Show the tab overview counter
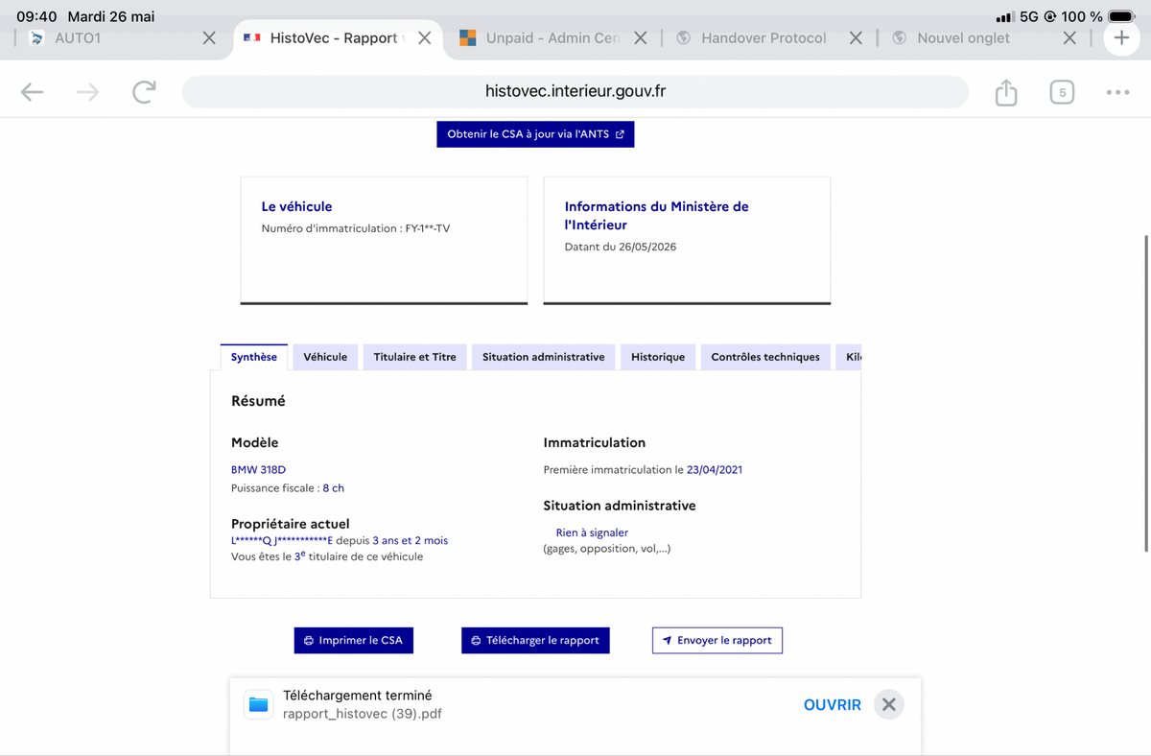 (x=1061, y=92)
